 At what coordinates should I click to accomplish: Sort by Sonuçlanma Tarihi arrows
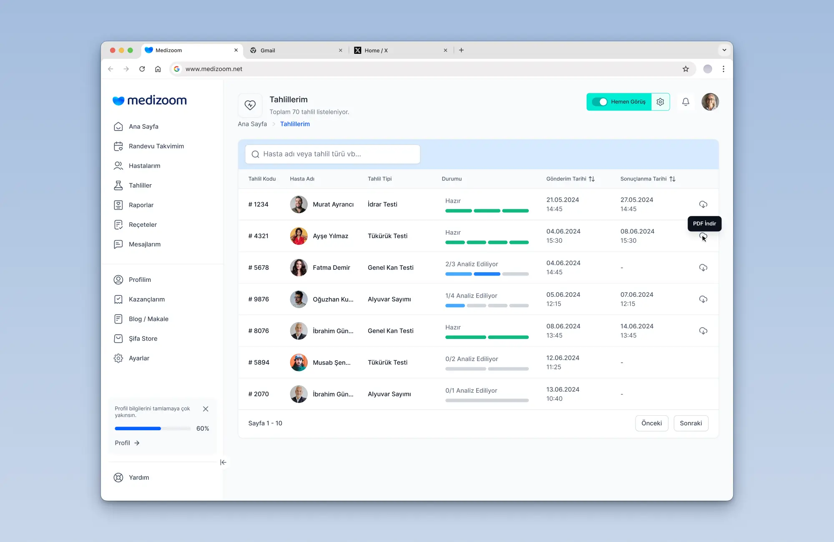pyautogui.click(x=672, y=179)
